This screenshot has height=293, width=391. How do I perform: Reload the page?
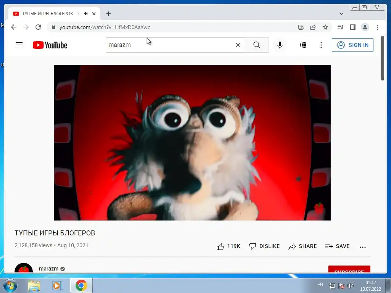click(38, 27)
